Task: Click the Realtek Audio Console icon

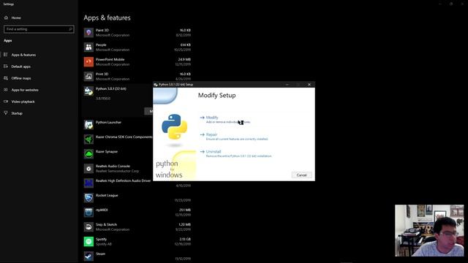Action: point(88,169)
